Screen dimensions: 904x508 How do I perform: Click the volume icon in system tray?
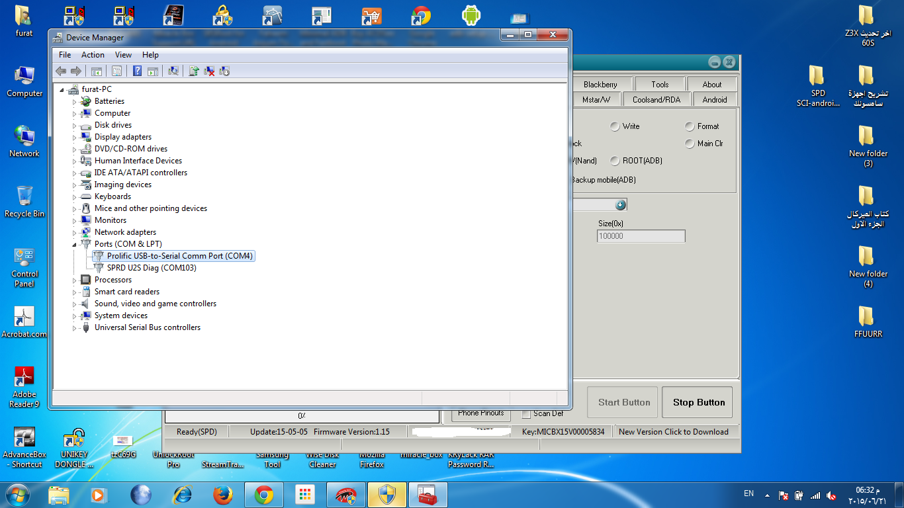831,495
